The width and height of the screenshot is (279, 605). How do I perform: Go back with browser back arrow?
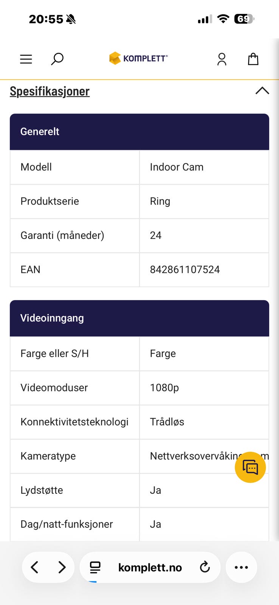pyautogui.click(x=34, y=567)
